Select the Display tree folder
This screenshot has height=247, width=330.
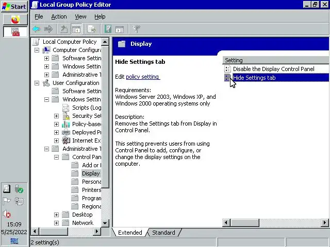(91, 173)
